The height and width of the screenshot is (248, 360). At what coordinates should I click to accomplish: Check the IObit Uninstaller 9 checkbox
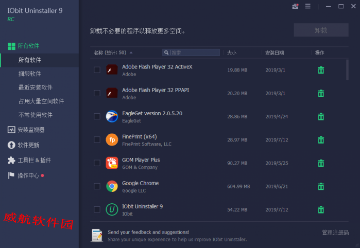97,209
